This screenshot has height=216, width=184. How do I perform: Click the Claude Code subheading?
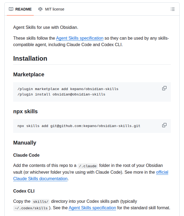[26, 155]
